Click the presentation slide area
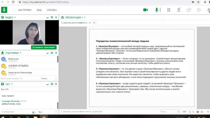 pos(142,68)
